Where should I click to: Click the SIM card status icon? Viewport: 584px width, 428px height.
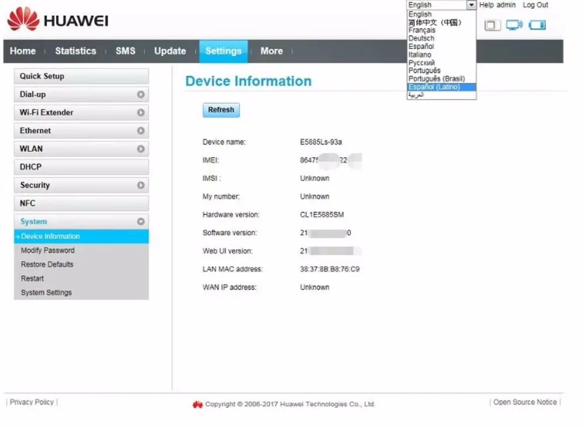(x=492, y=25)
